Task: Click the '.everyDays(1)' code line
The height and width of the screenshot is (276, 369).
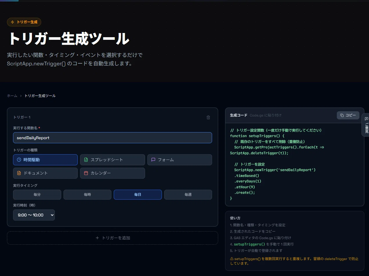Action: tap(248, 181)
